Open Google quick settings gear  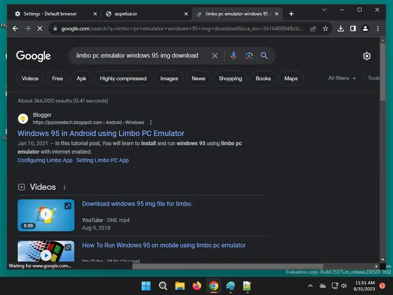point(367,56)
